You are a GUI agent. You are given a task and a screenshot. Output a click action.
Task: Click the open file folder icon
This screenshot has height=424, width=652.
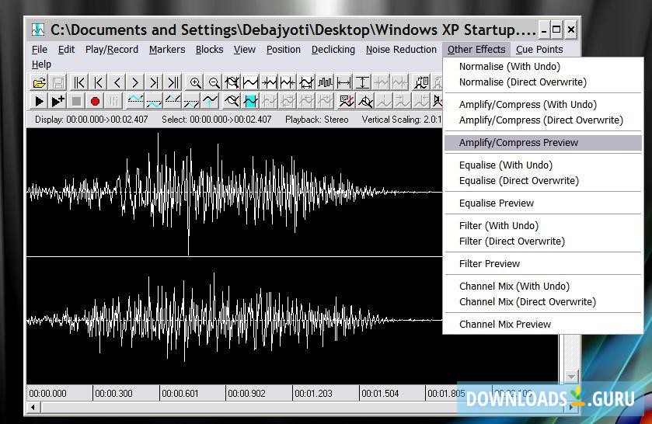[x=39, y=82]
